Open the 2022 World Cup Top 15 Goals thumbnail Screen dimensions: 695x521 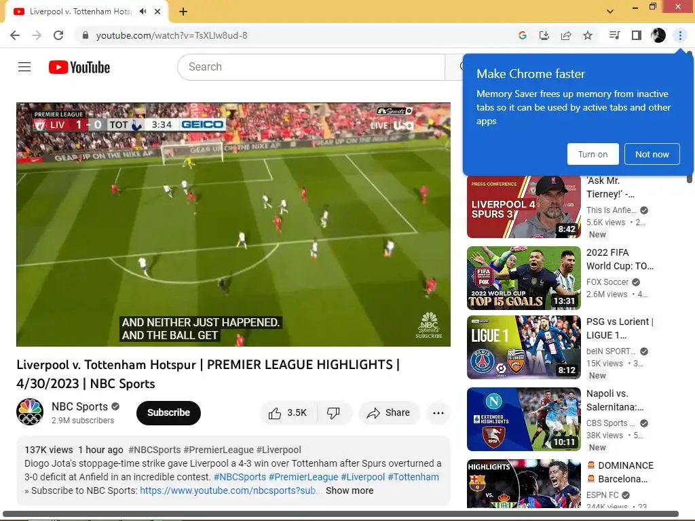[523, 277]
